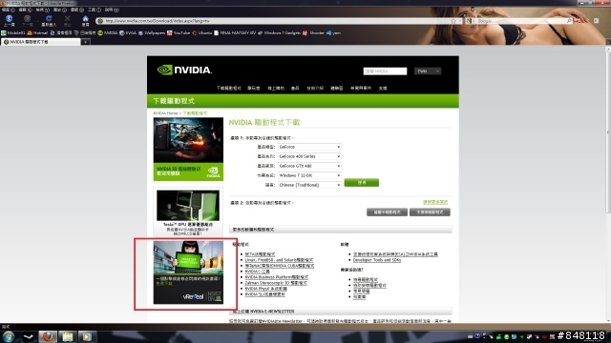Click the Firefox forward arrow button
611x343 pixels.
27,19
